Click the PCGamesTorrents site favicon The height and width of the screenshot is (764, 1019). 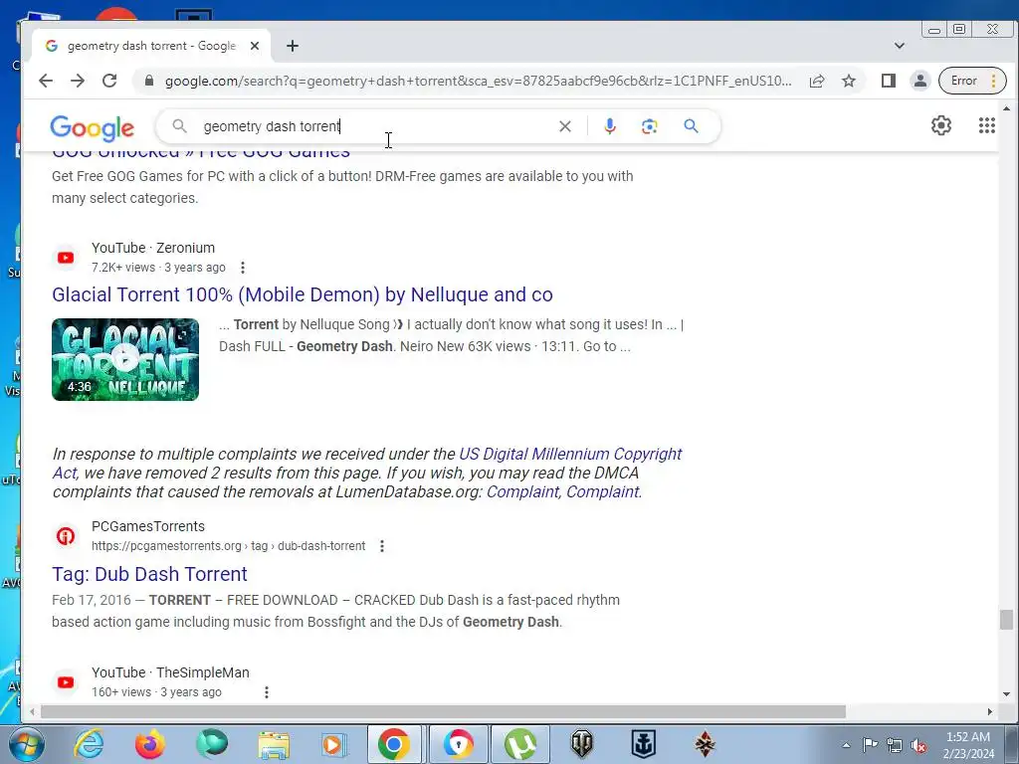[x=66, y=536]
